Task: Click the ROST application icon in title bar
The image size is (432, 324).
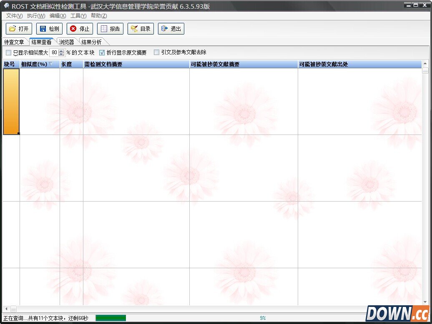Action: 6,6
